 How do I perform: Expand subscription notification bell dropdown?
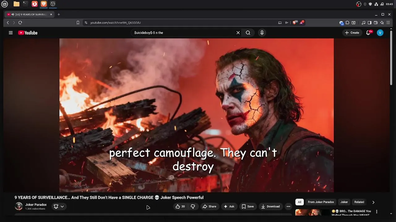pos(59,207)
